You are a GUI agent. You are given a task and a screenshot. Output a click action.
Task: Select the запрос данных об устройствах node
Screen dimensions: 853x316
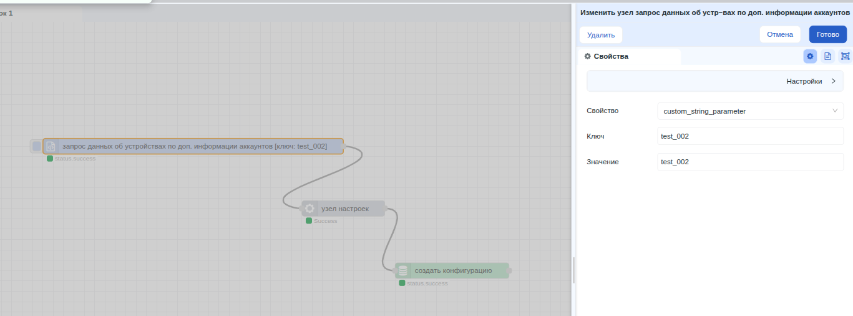[193, 146]
